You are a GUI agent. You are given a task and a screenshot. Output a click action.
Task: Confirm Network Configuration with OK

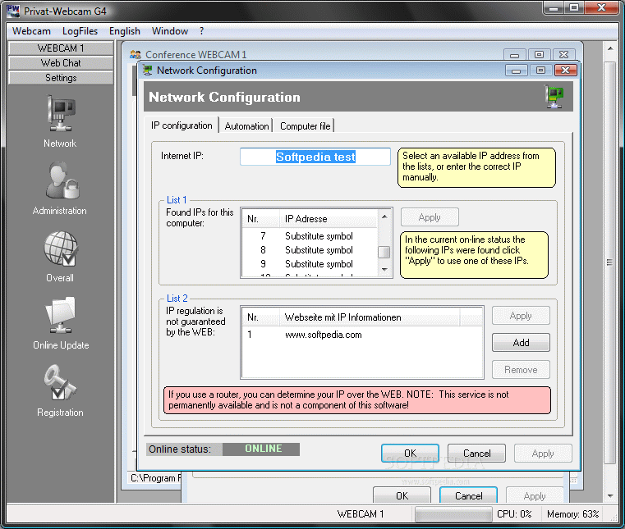coord(410,453)
